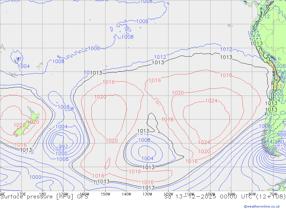Click the upper 1024 label above 100W
This screenshot has height=209, width=286.
[211, 101]
